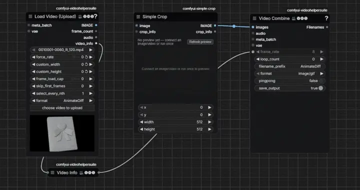This screenshot has width=360, height=190.
Task: Select previous video file with left arrow
Action: coord(33,50)
